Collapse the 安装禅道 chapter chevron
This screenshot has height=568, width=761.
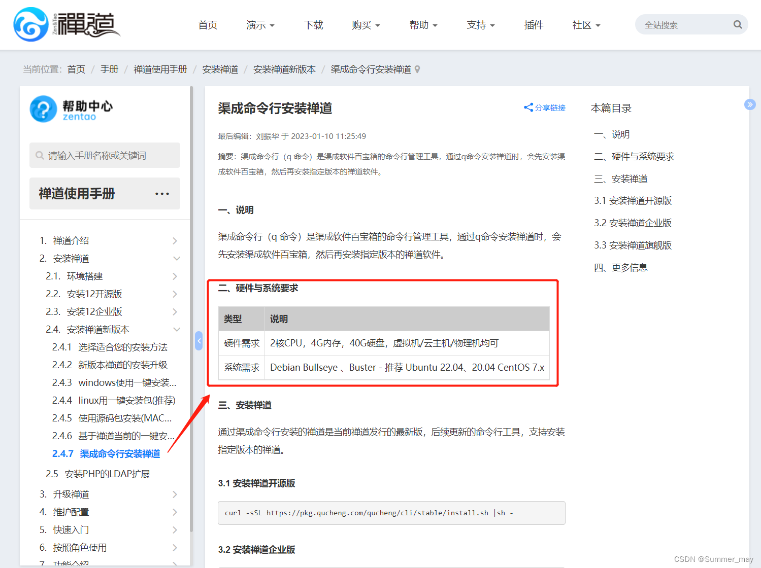pos(177,259)
